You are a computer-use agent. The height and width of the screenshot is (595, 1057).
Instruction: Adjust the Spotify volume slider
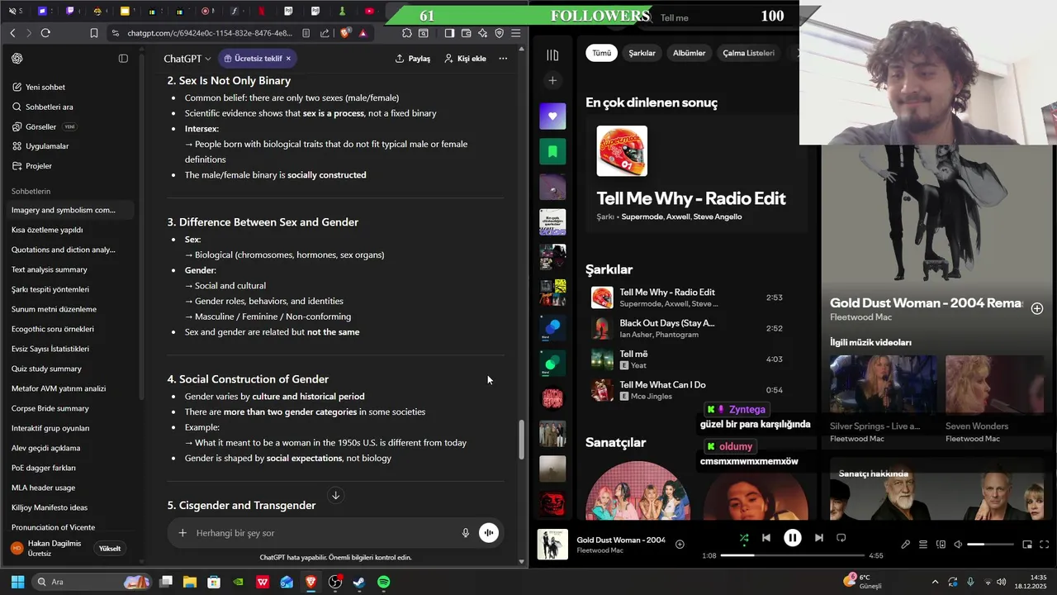coord(990,545)
